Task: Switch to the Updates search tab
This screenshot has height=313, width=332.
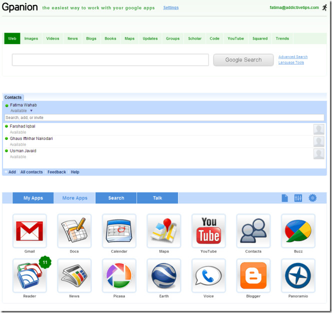Action: pyautogui.click(x=150, y=38)
